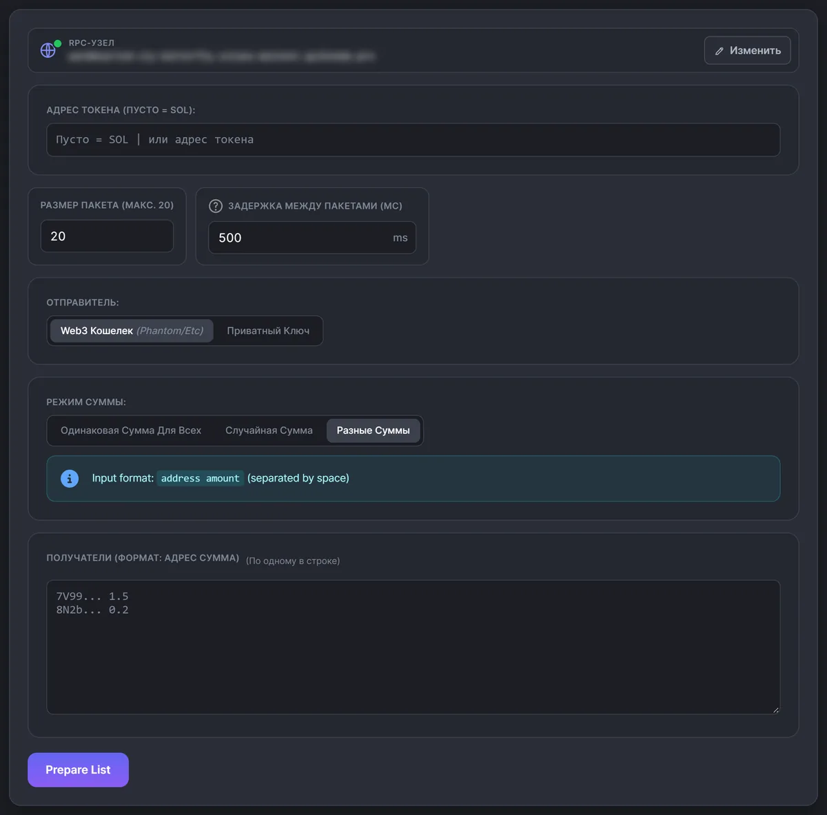Click the ЗАДЕРЖКА МЕЖДУ ПАКЕТАМИ (МС) label

coord(315,206)
